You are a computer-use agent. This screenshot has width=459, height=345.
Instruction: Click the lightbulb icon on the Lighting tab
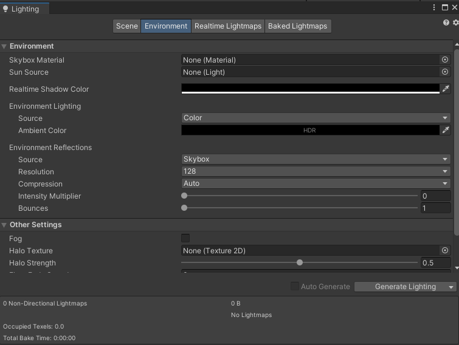[5, 9]
